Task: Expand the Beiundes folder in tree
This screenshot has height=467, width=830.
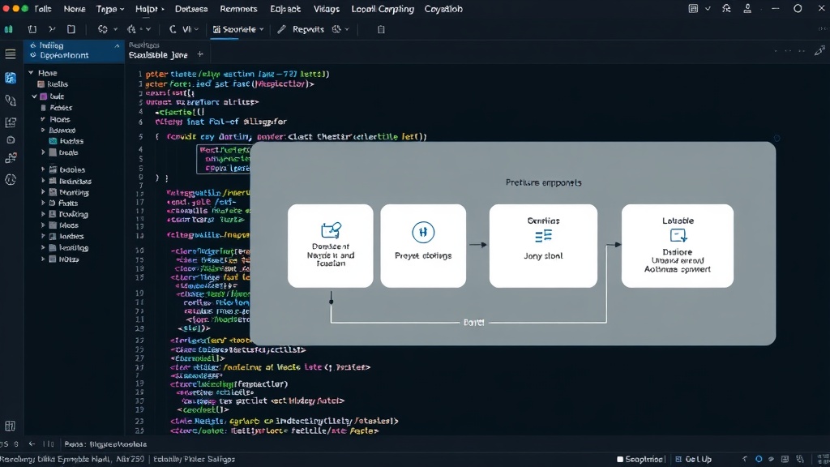Action: pyautogui.click(x=44, y=181)
